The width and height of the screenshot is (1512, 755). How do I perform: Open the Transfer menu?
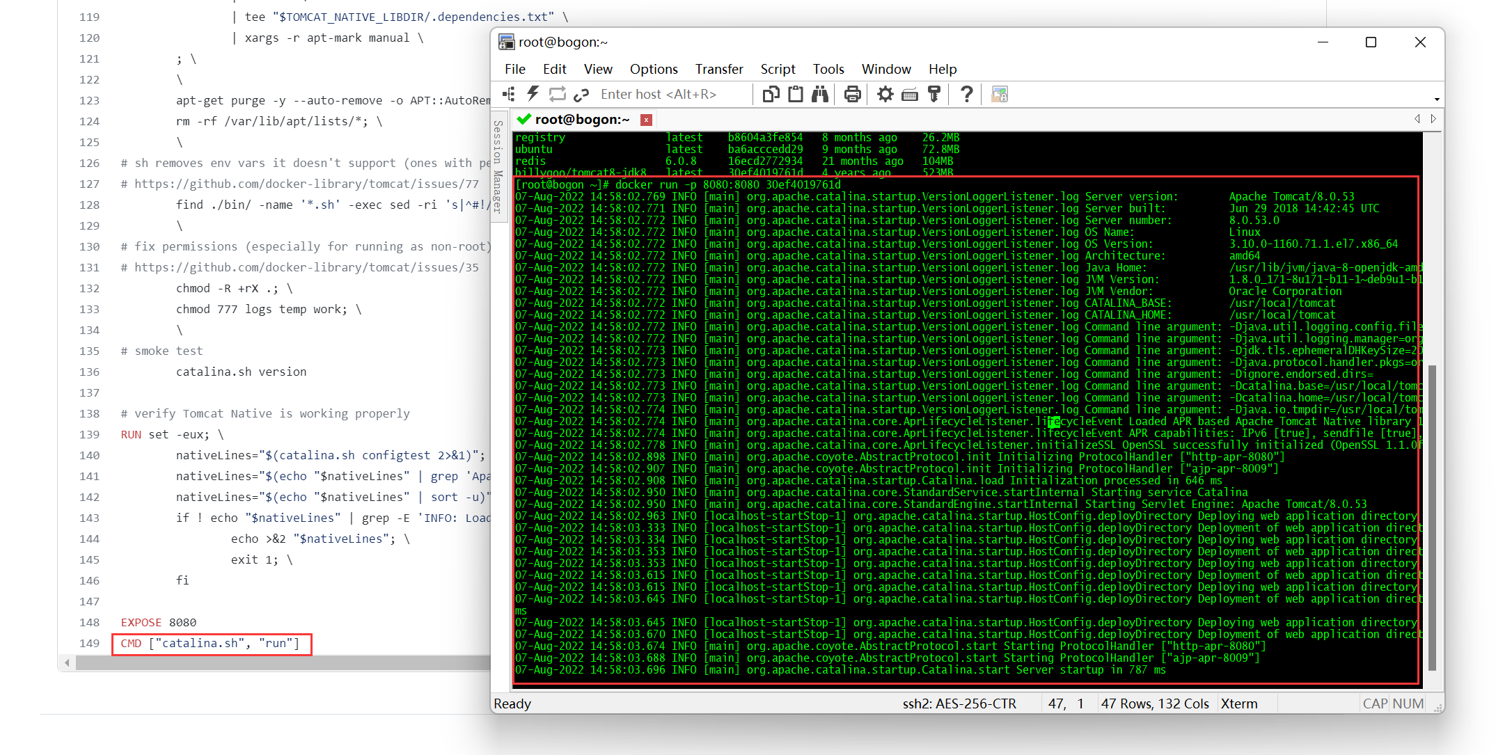coord(719,69)
